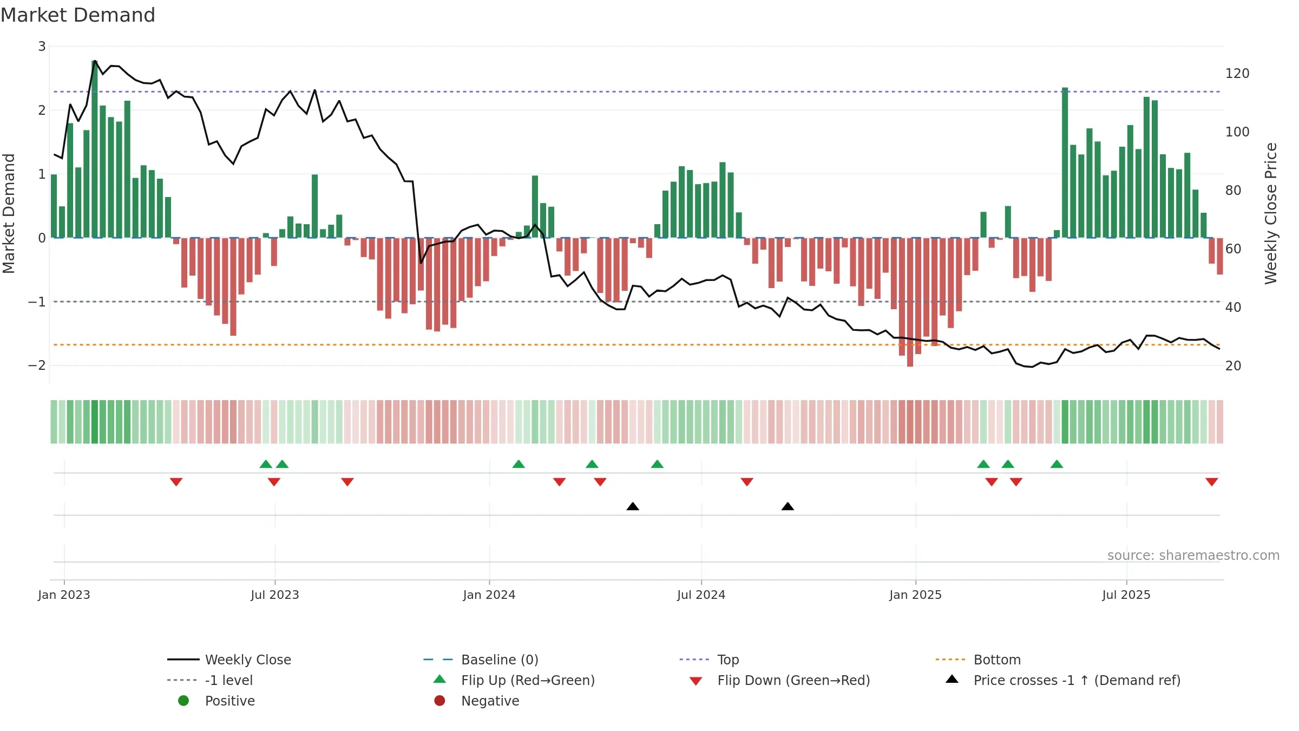Click the 'Jul 2025' x-axis label
The image size is (1299, 731).
pyautogui.click(x=1126, y=595)
